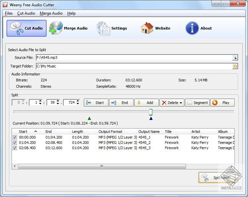Select the blue end marker triangle

pos(151,118)
